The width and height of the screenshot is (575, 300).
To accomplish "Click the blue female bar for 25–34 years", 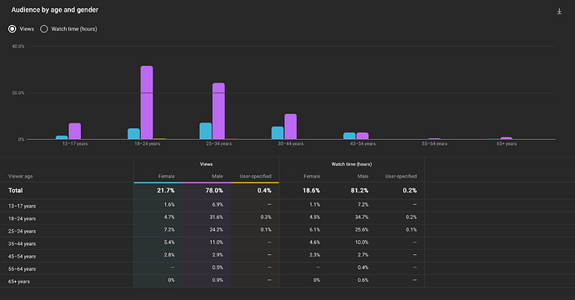I will tap(205, 131).
